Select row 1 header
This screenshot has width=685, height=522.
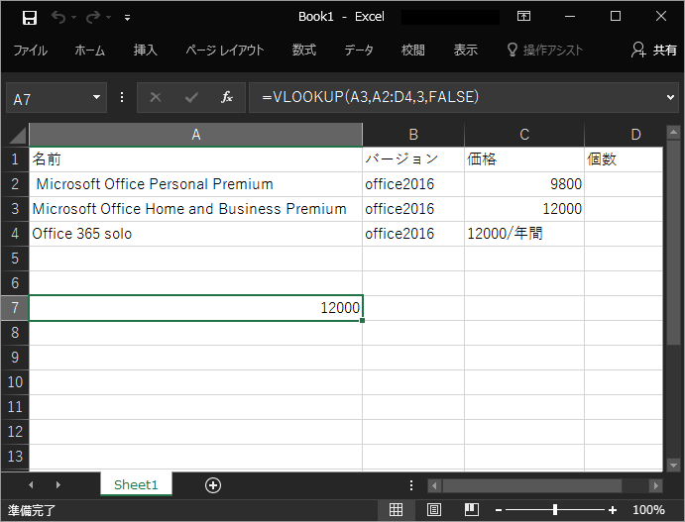coord(15,159)
